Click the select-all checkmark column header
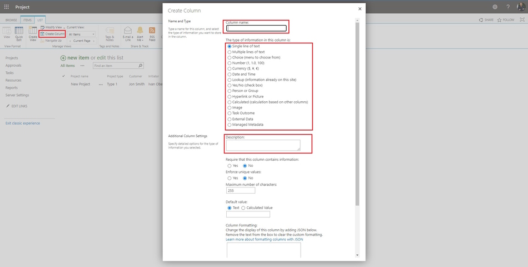The image size is (528, 267). (64, 76)
